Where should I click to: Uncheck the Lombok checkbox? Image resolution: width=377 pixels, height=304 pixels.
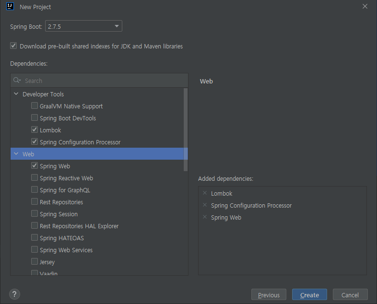[x=35, y=129]
